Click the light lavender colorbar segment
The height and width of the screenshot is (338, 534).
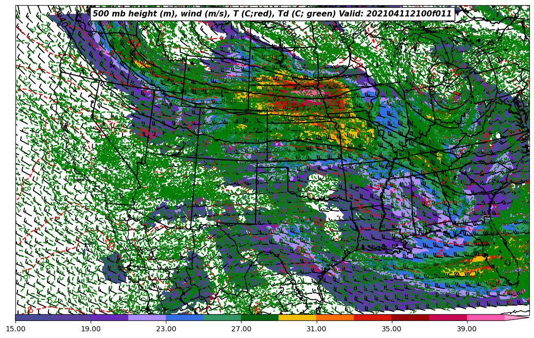[x=147, y=318]
